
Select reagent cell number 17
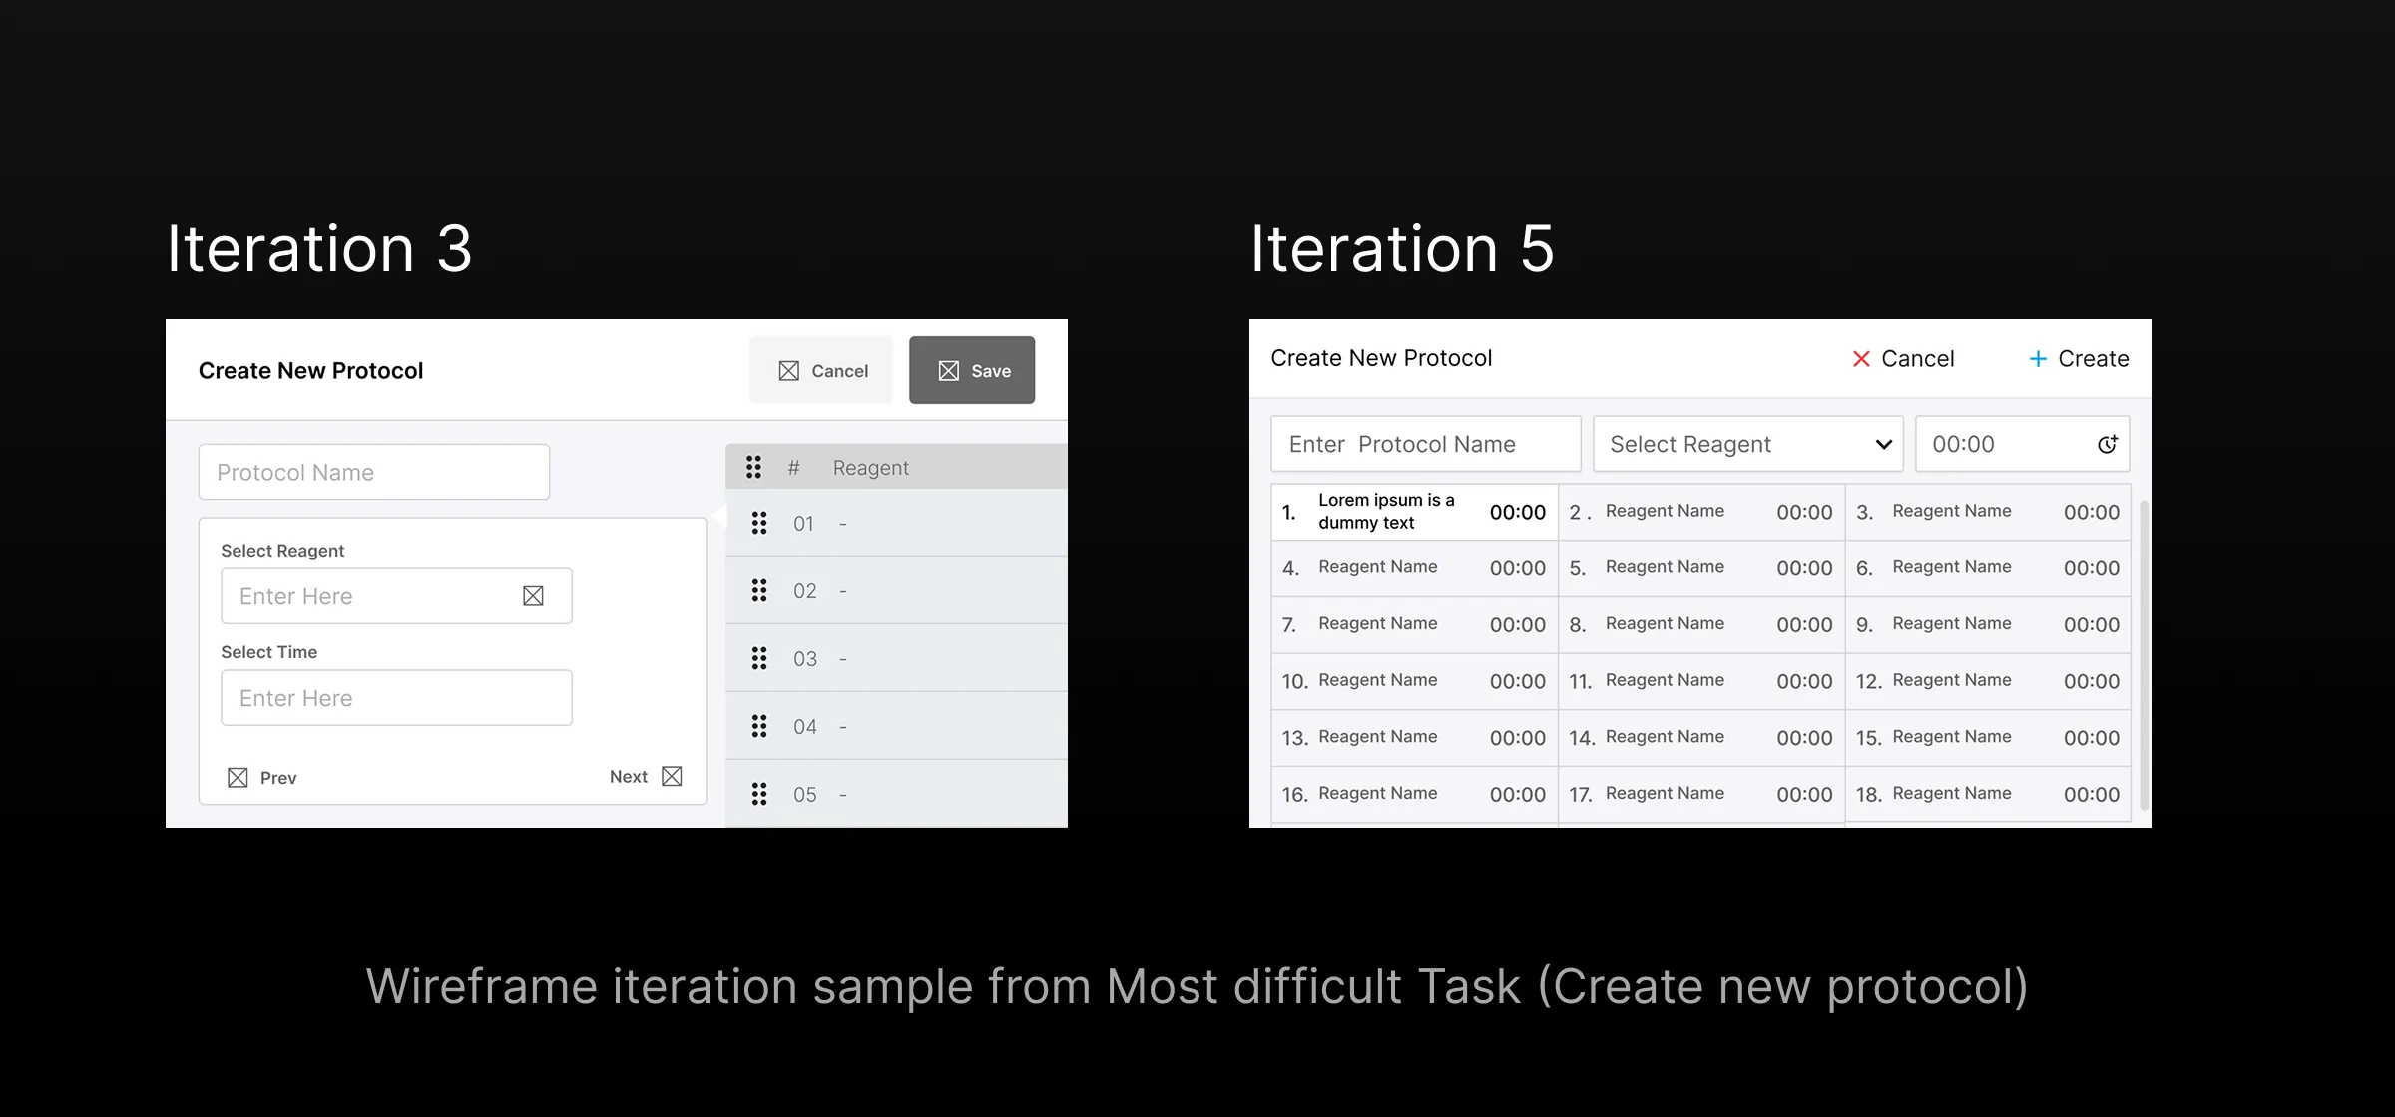click(1701, 795)
